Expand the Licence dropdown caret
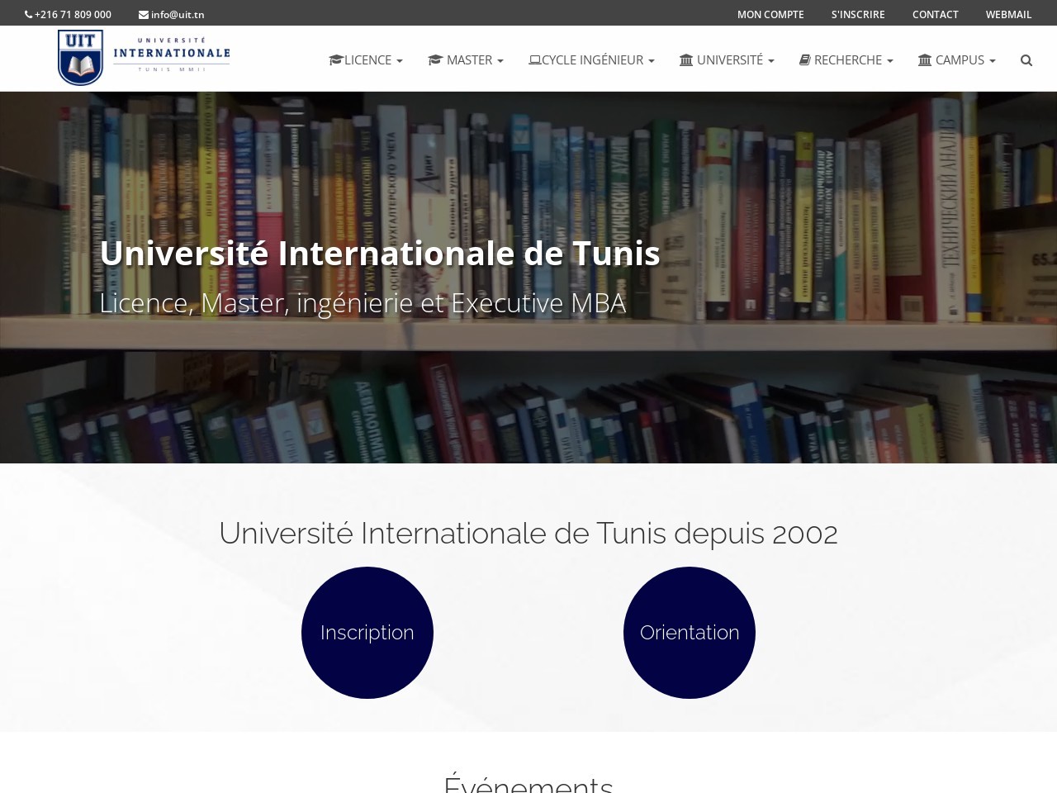 point(400,61)
